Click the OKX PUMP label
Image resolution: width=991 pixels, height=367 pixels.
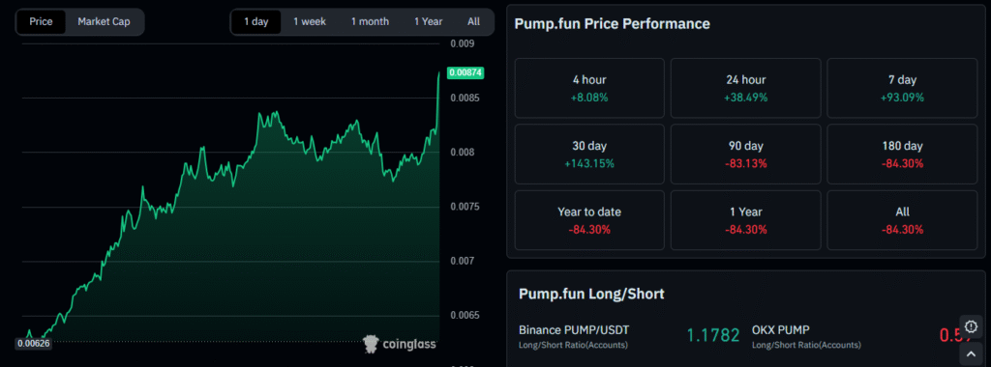[x=781, y=329]
